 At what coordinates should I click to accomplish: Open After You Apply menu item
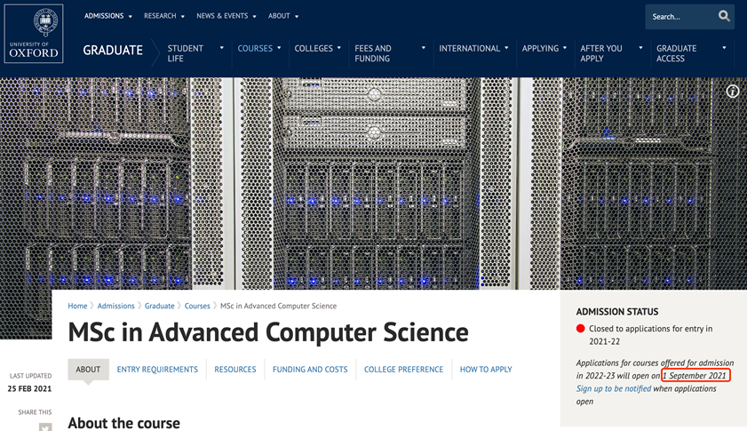click(601, 53)
